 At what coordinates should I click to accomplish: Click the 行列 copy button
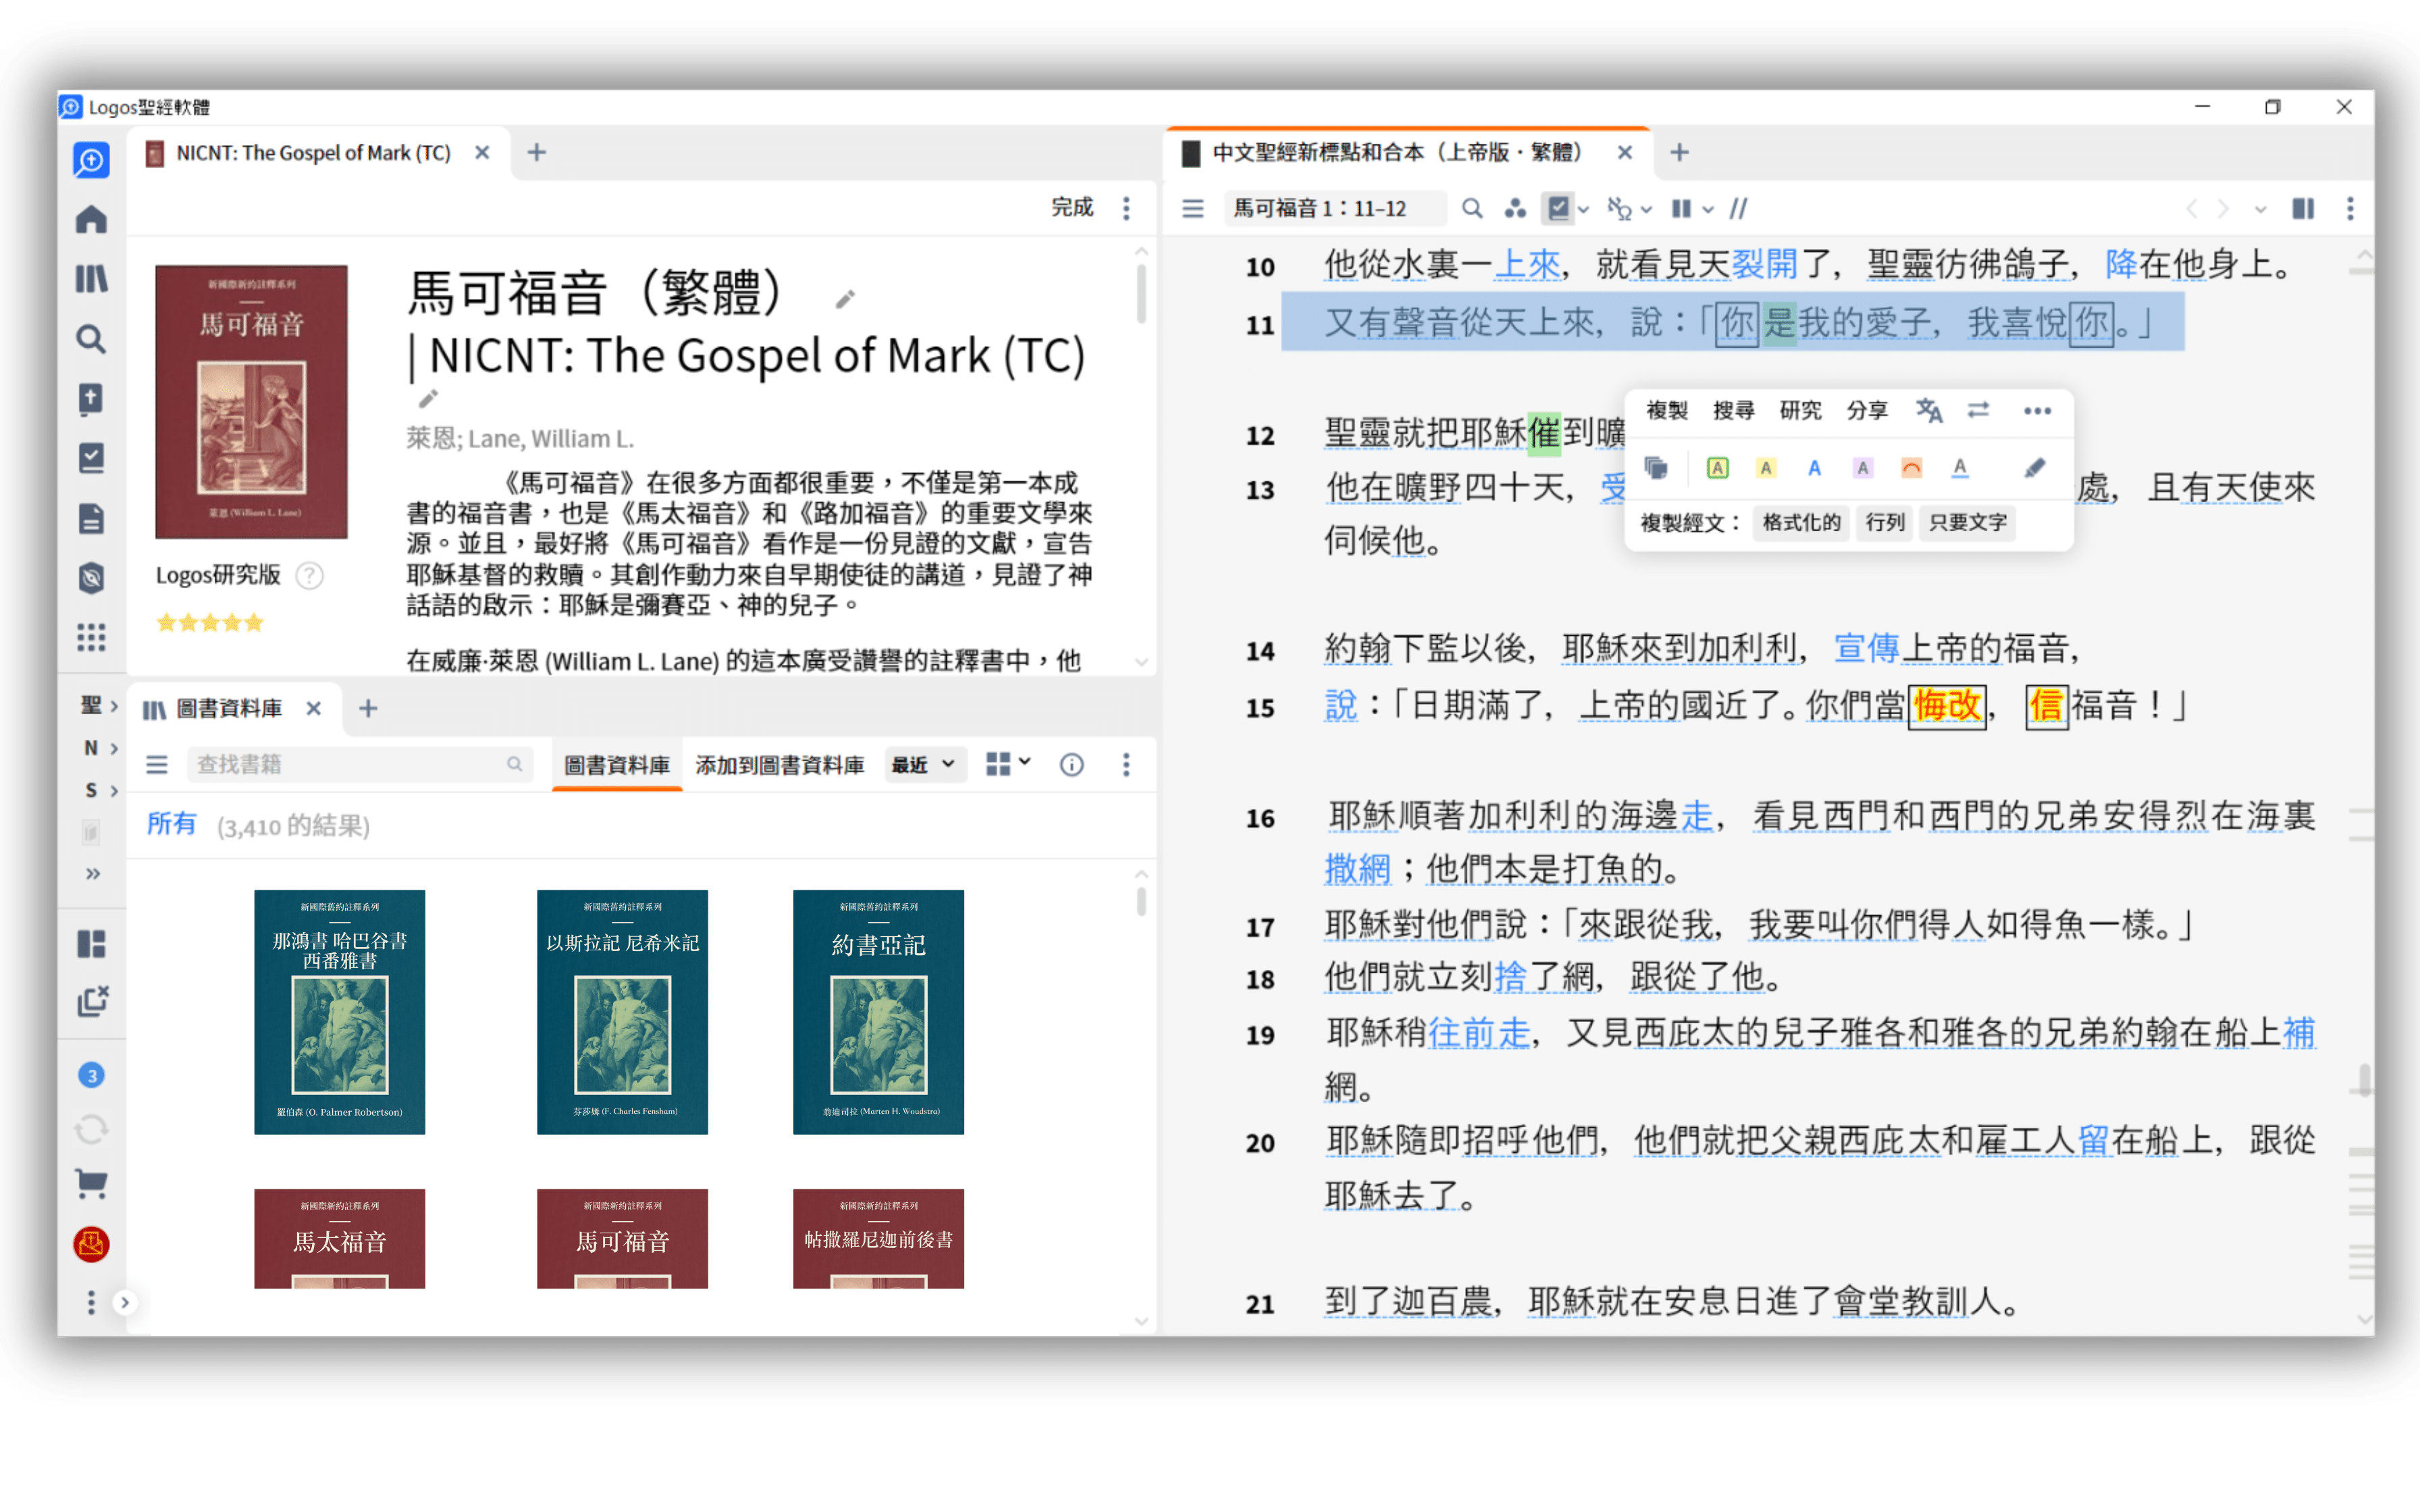tap(1884, 522)
